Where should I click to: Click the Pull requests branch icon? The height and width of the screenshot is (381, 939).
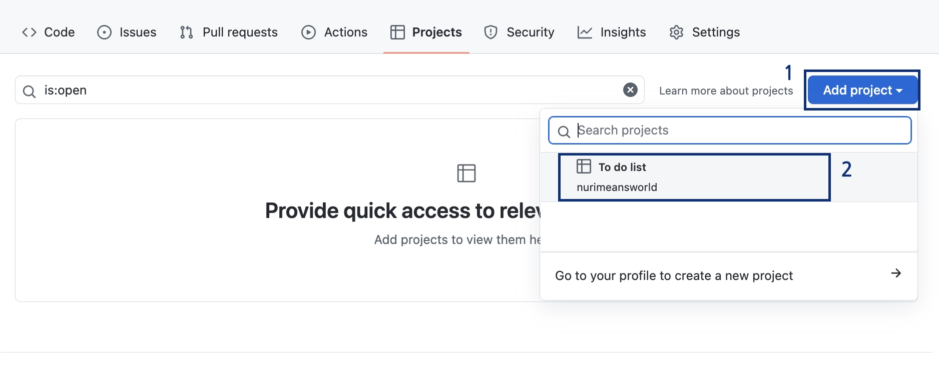click(x=186, y=32)
